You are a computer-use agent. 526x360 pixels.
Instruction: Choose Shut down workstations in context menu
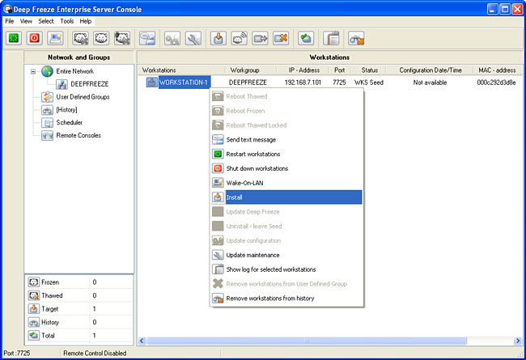286,168
